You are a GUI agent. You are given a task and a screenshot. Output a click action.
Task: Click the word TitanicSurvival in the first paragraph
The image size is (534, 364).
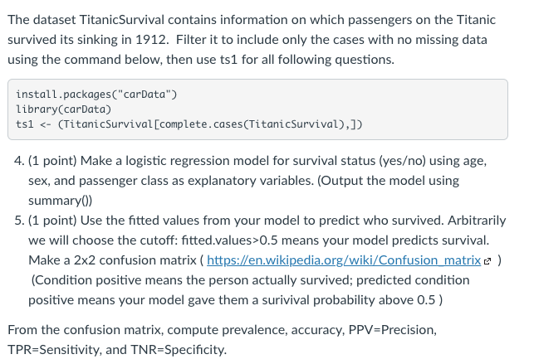pos(122,20)
